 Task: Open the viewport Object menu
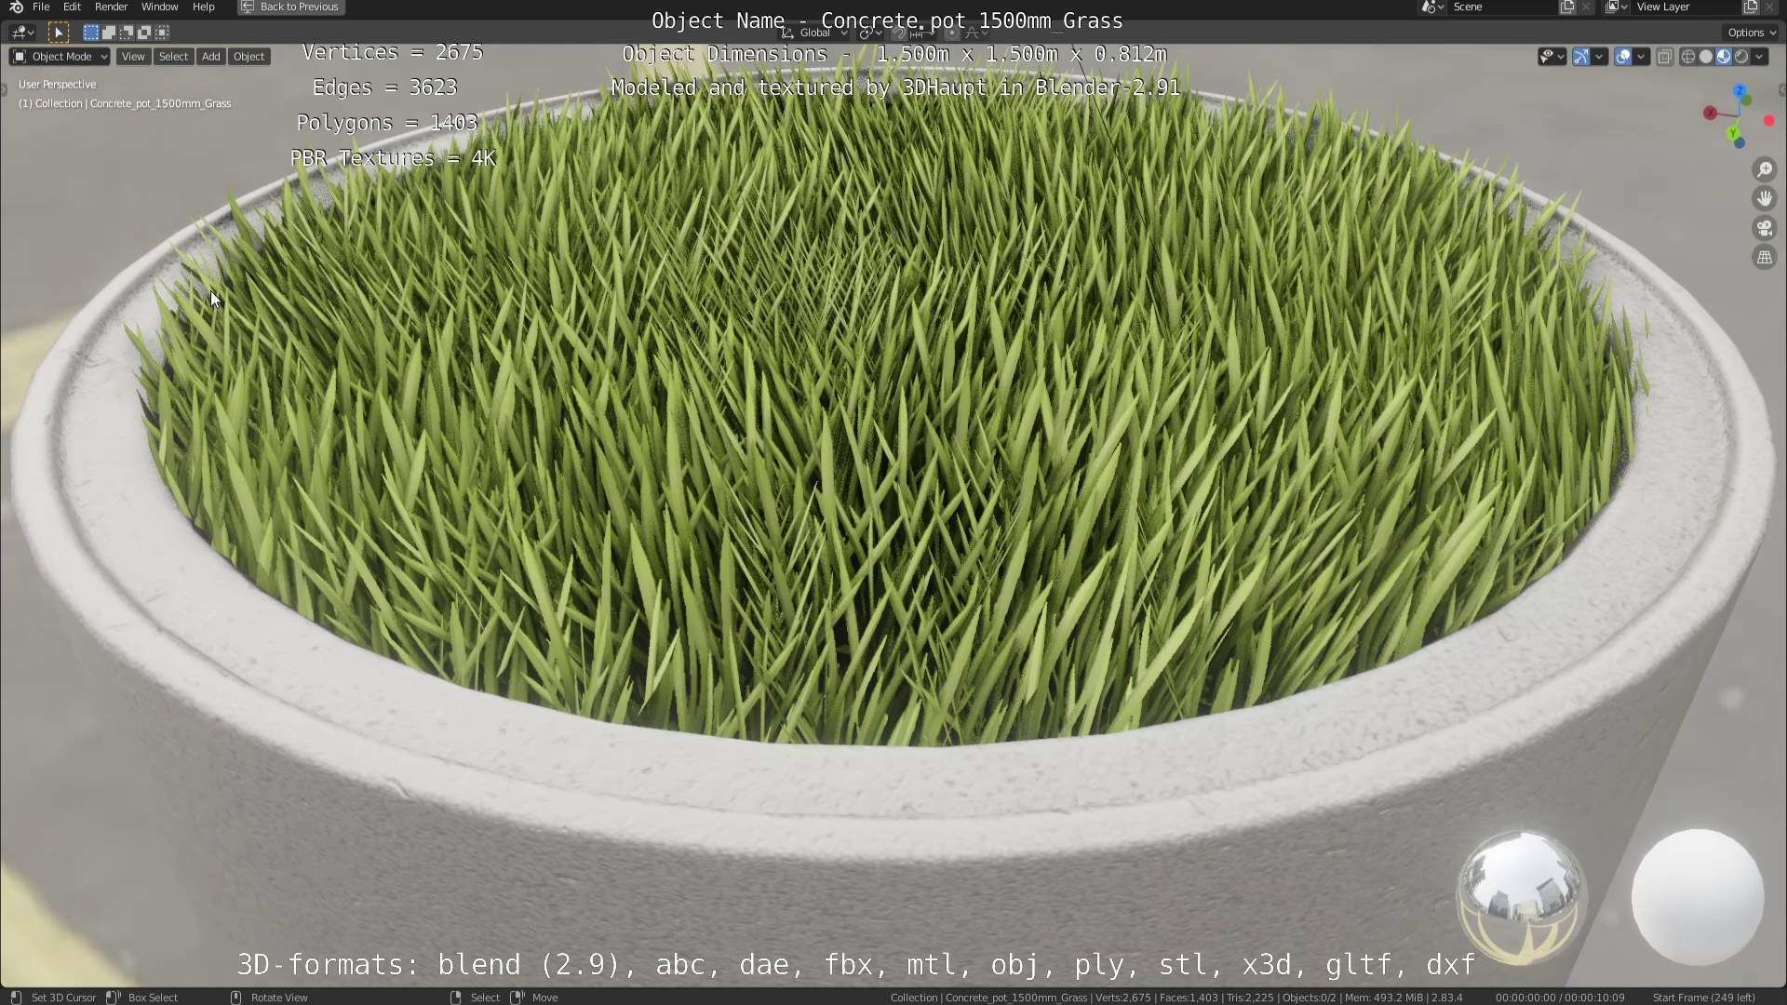[x=249, y=57]
